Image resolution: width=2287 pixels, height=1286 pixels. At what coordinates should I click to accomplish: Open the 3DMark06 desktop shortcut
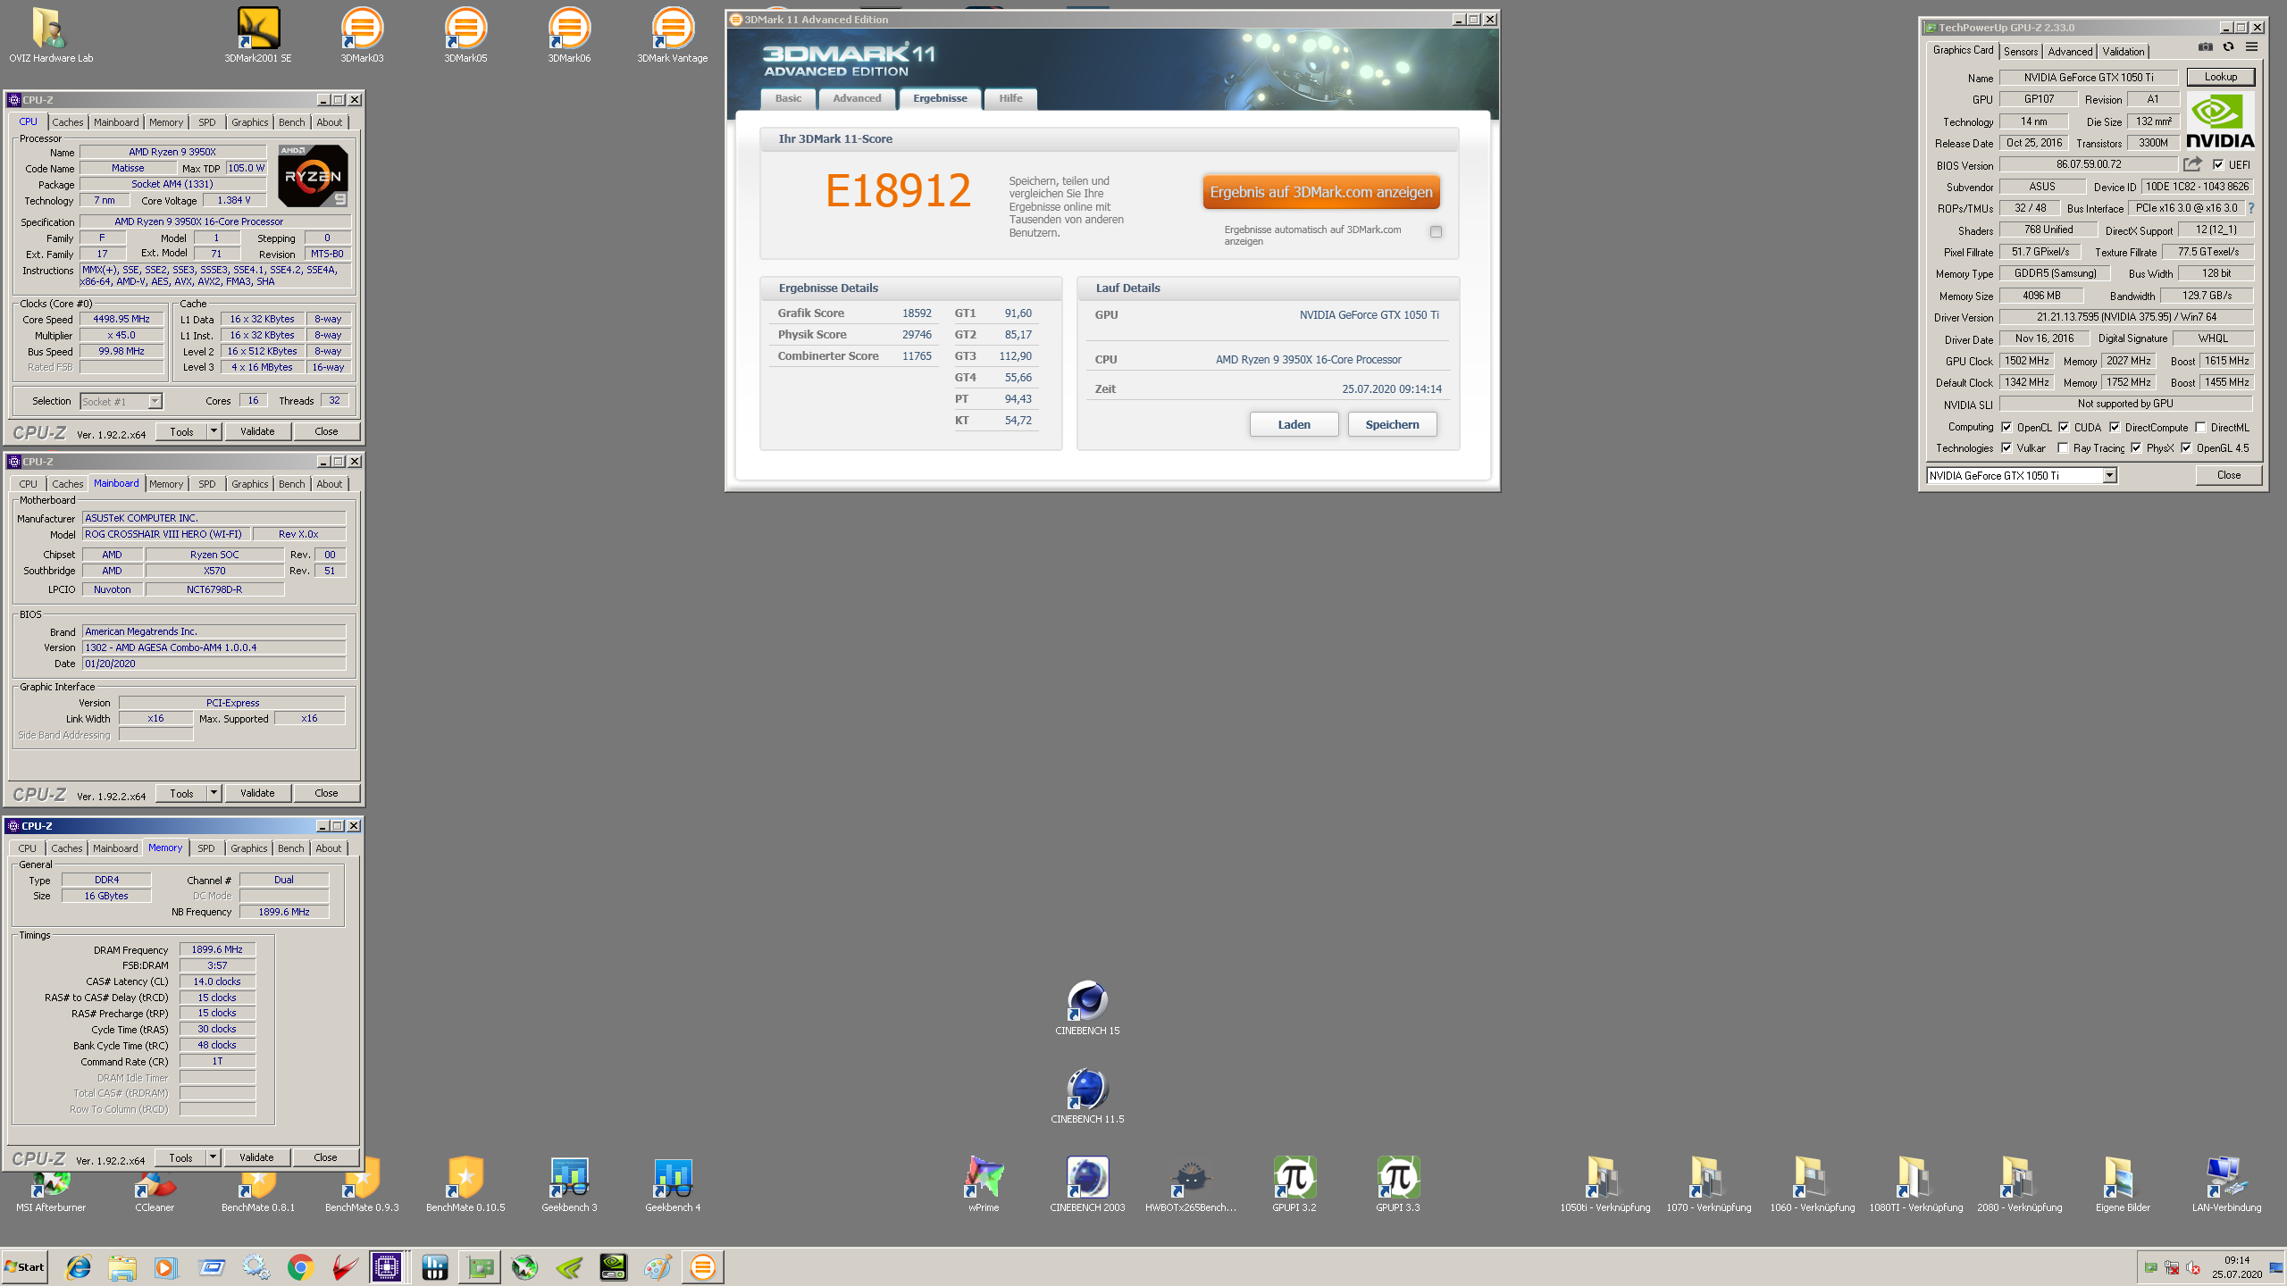569,36
